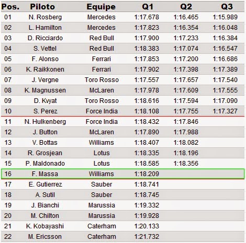Click the highlighted F. Massa row

tap(122, 173)
